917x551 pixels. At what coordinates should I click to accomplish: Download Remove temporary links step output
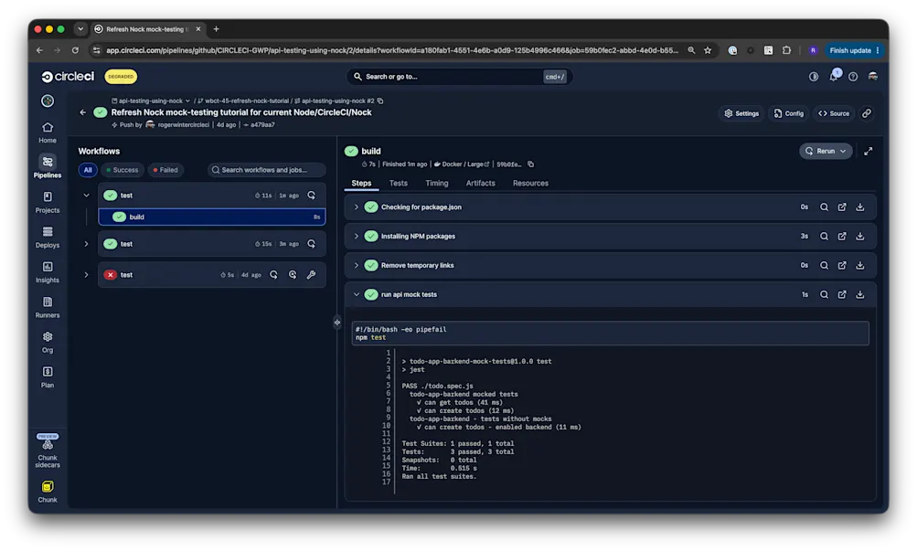point(860,265)
